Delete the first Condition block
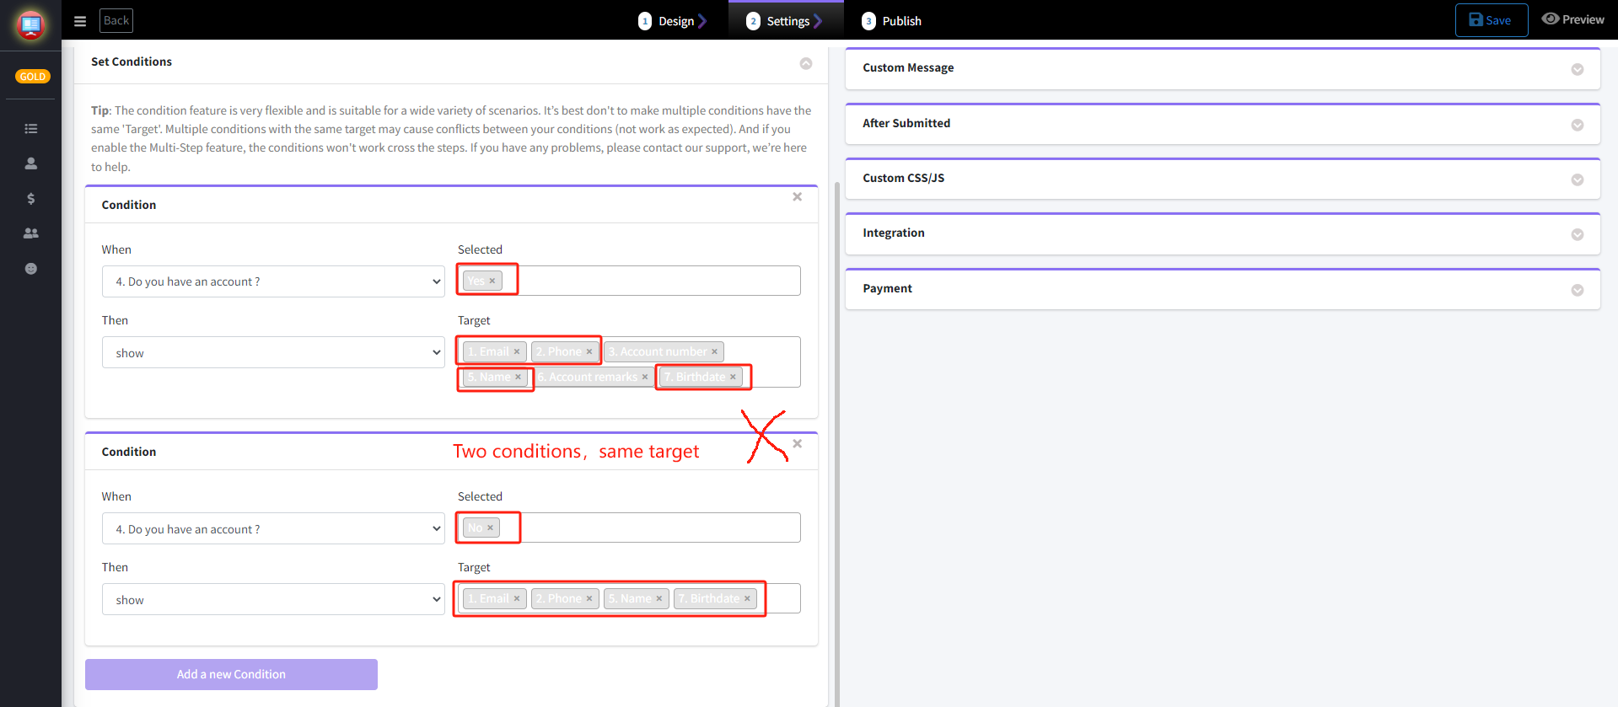Viewport: 1618px width, 707px height. 797,196
